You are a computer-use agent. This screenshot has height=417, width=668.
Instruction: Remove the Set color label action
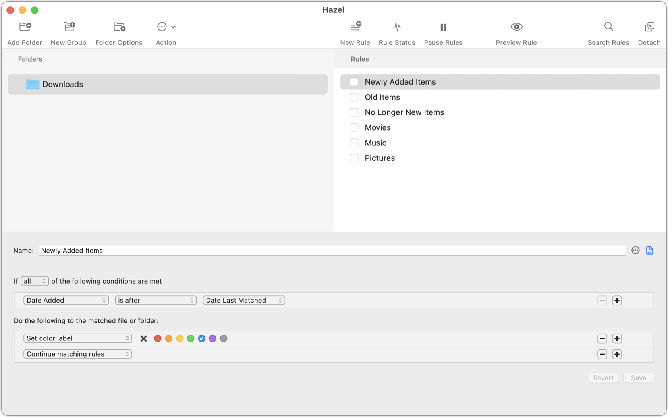[602, 338]
